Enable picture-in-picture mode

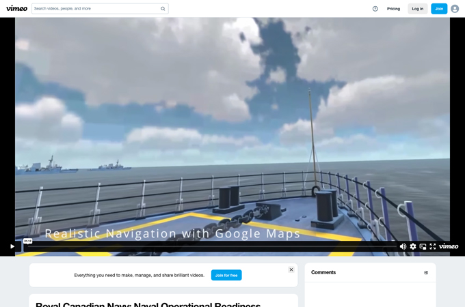coord(423,246)
